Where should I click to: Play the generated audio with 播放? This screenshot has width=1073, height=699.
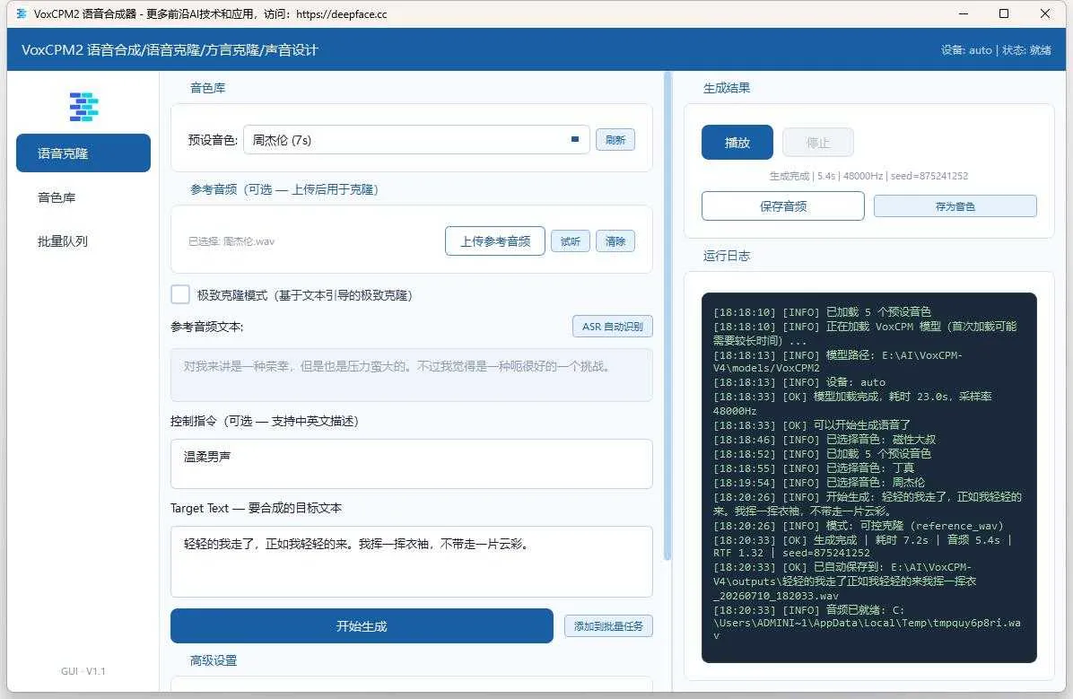(x=737, y=143)
